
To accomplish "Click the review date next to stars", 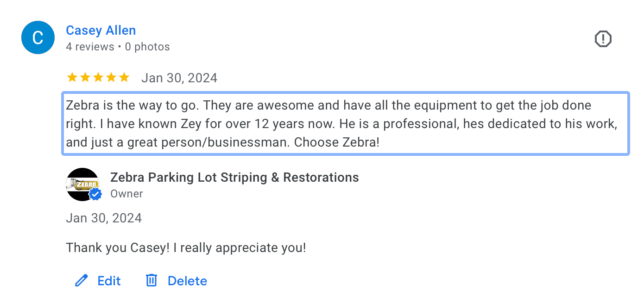I will (x=179, y=78).
